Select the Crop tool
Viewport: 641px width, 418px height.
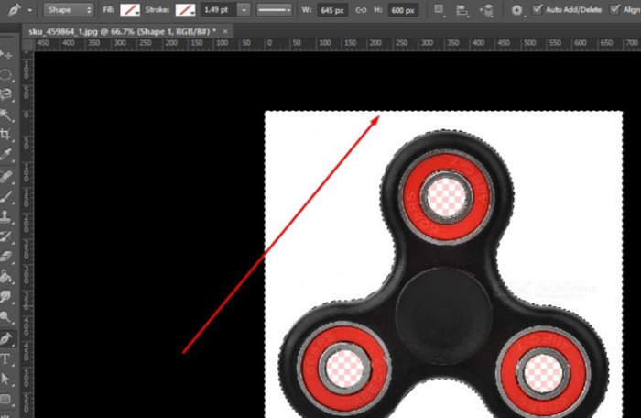(x=6, y=134)
